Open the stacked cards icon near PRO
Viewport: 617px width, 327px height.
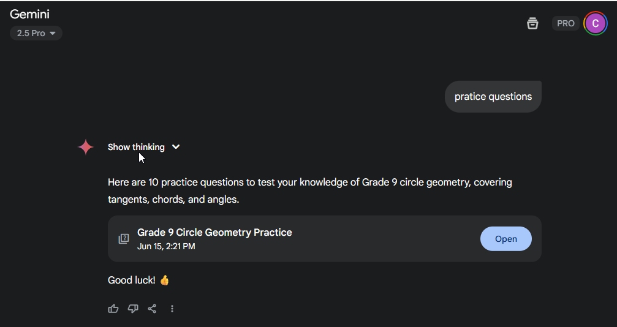point(532,23)
